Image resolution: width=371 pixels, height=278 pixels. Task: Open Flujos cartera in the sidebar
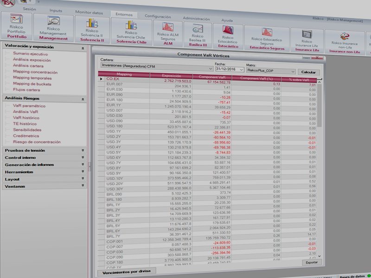coord(26,90)
